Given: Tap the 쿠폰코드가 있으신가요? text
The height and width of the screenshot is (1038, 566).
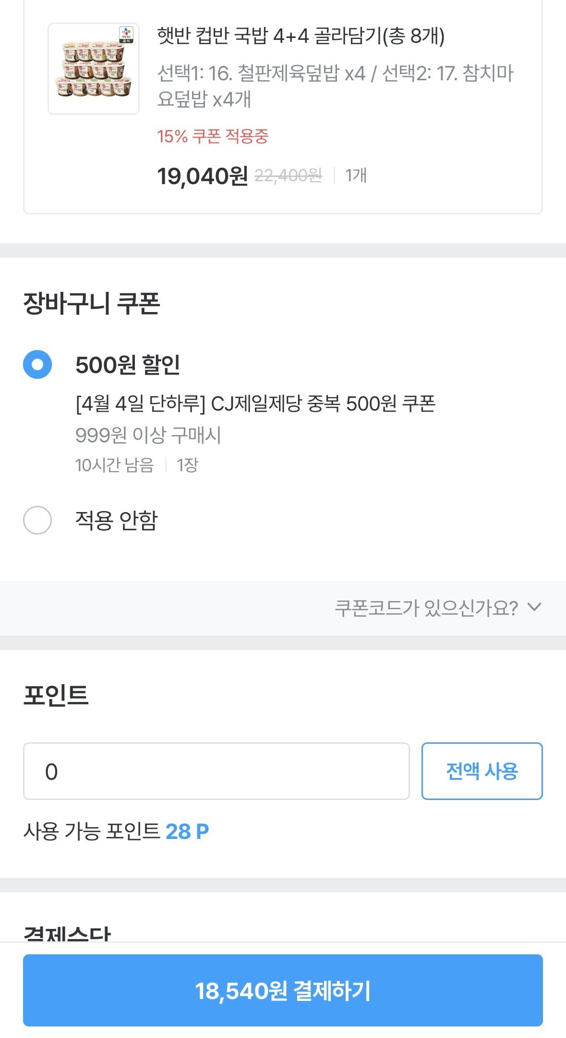Looking at the screenshot, I should tap(426, 608).
